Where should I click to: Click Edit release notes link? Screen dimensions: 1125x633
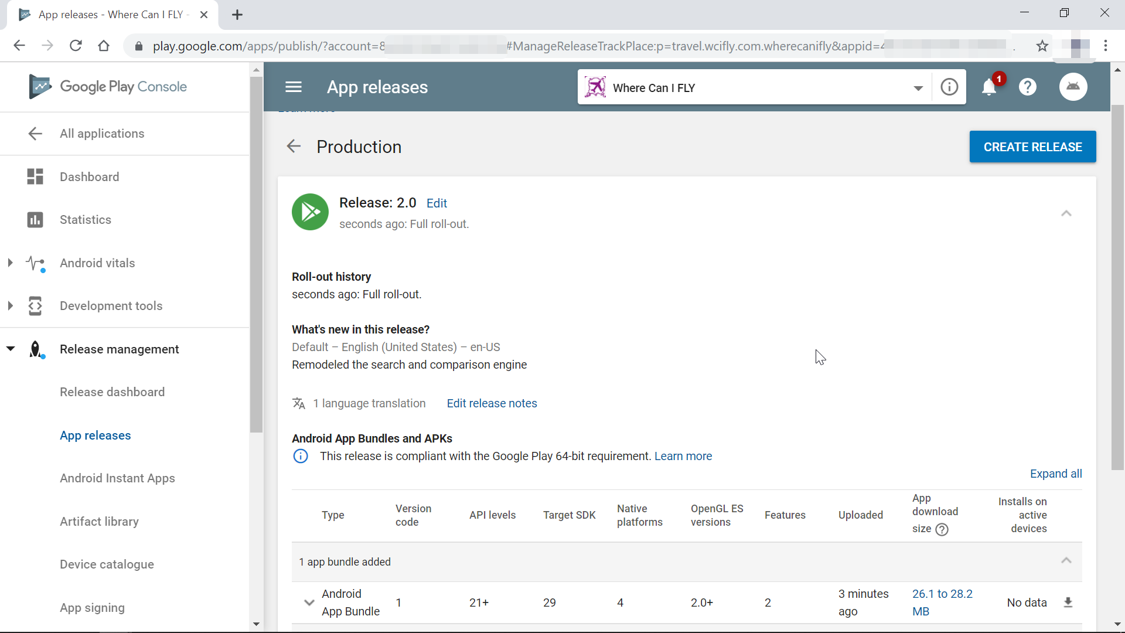pyautogui.click(x=492, y=403)
